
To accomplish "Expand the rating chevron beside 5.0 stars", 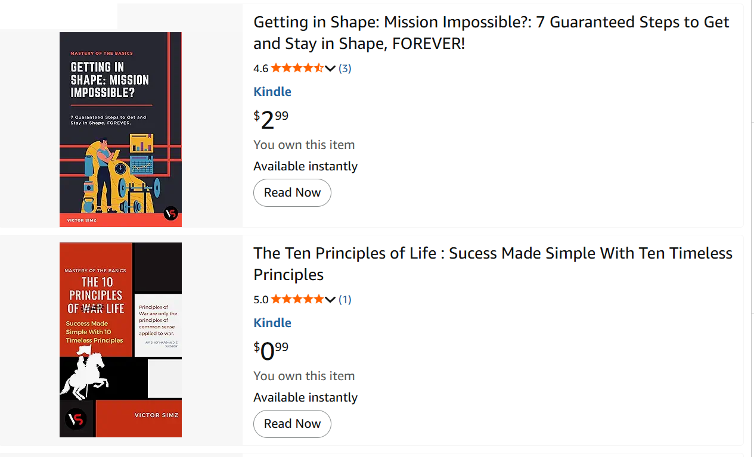I will [x=330, y=300].
